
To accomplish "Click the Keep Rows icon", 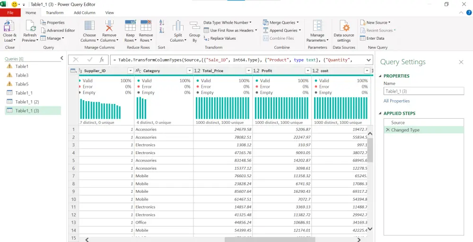I will [131, 26].
